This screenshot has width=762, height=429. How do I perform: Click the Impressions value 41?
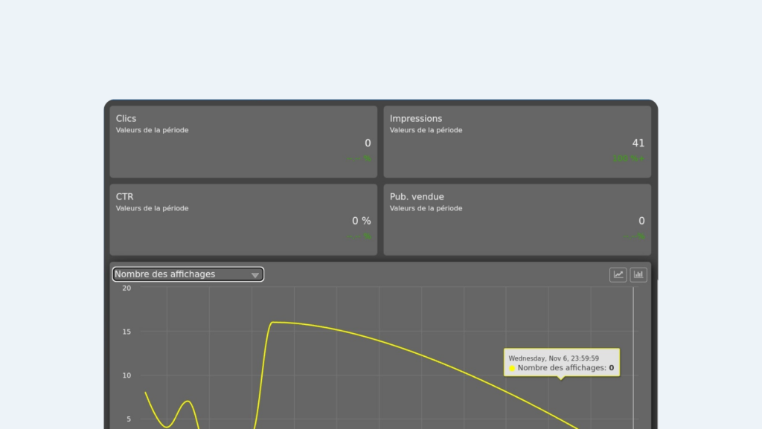coord(638,143)
